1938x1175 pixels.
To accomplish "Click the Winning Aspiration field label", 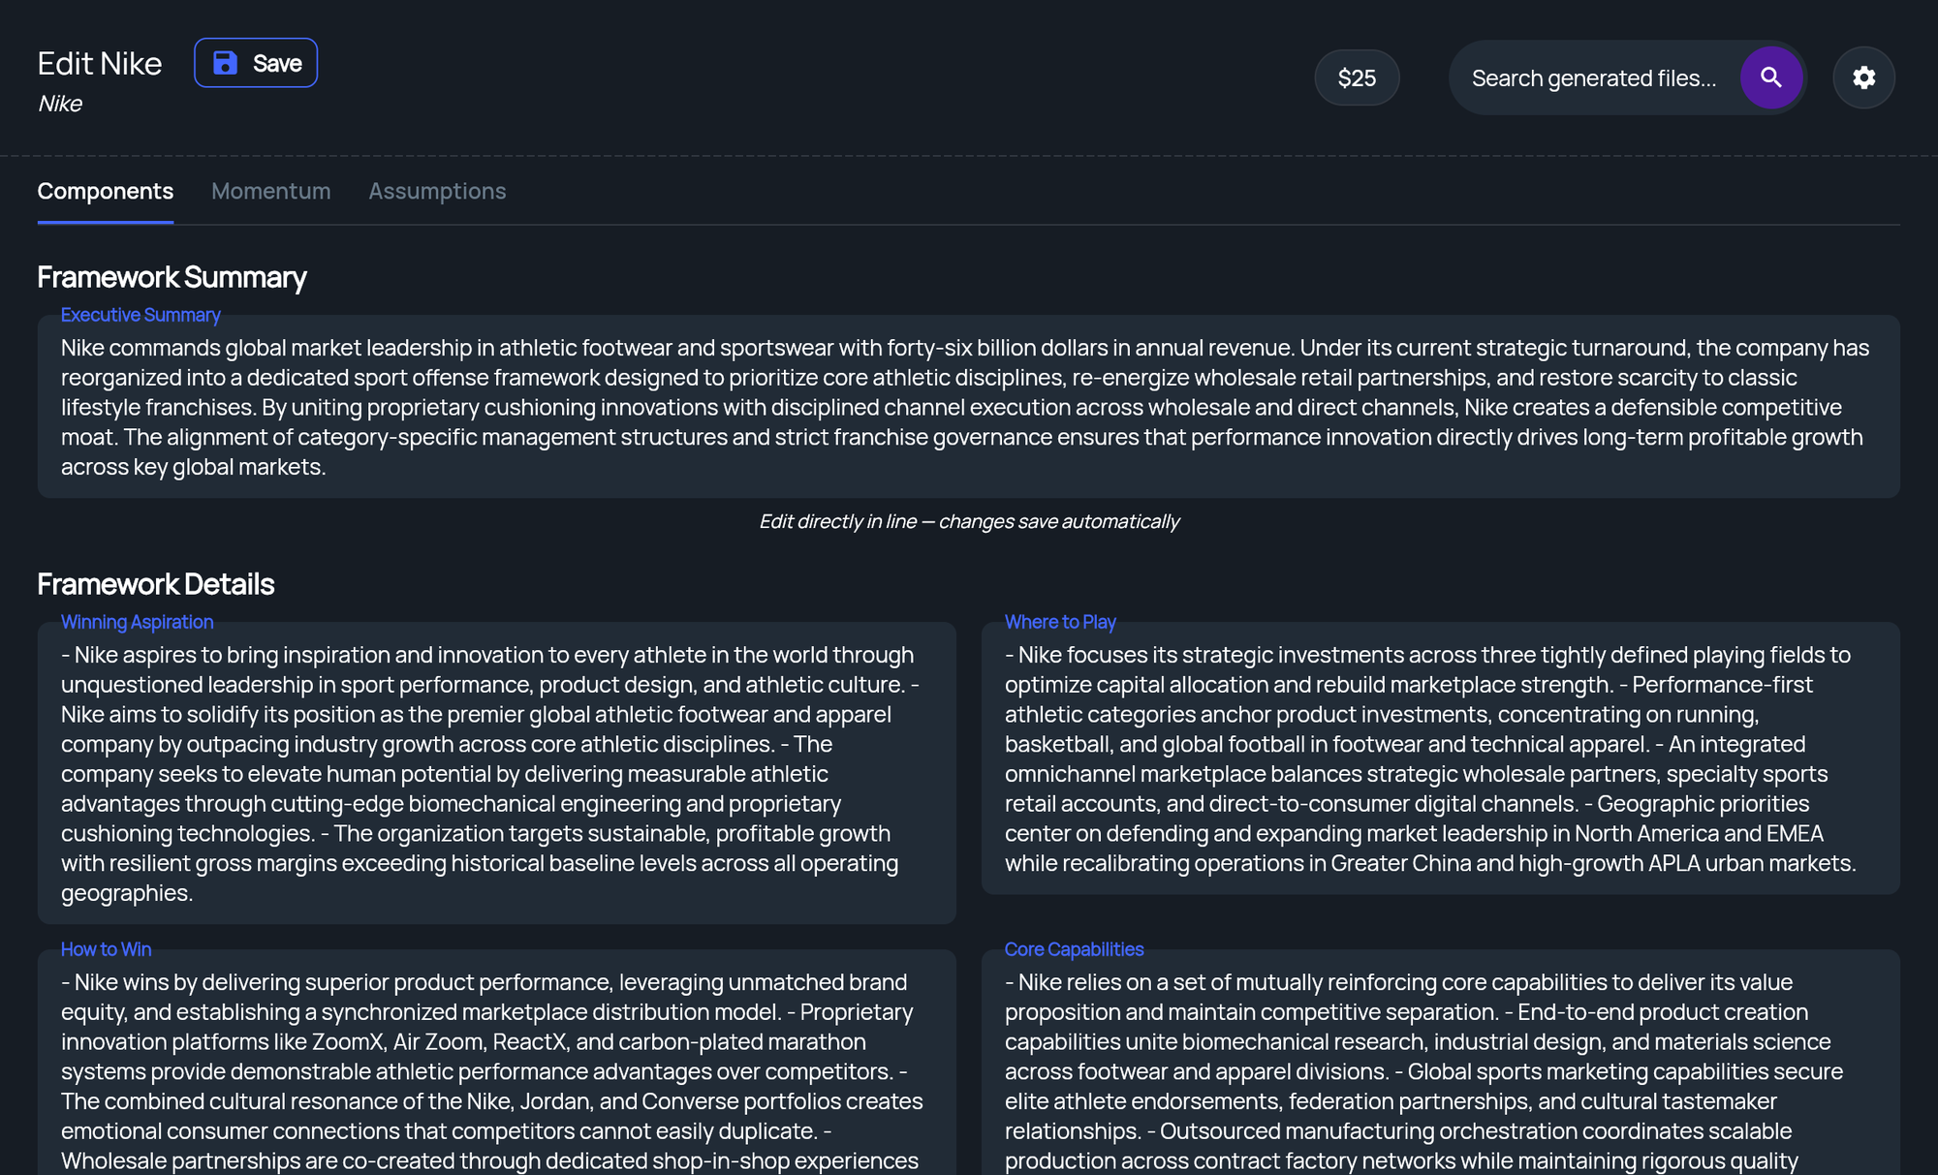I will coord(137,622).
